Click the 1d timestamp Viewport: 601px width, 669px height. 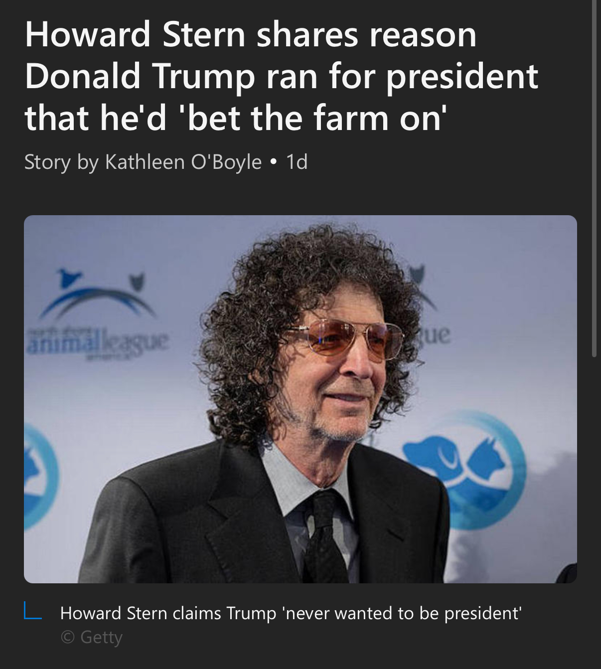pyautogui.click(x=297, y=162)
